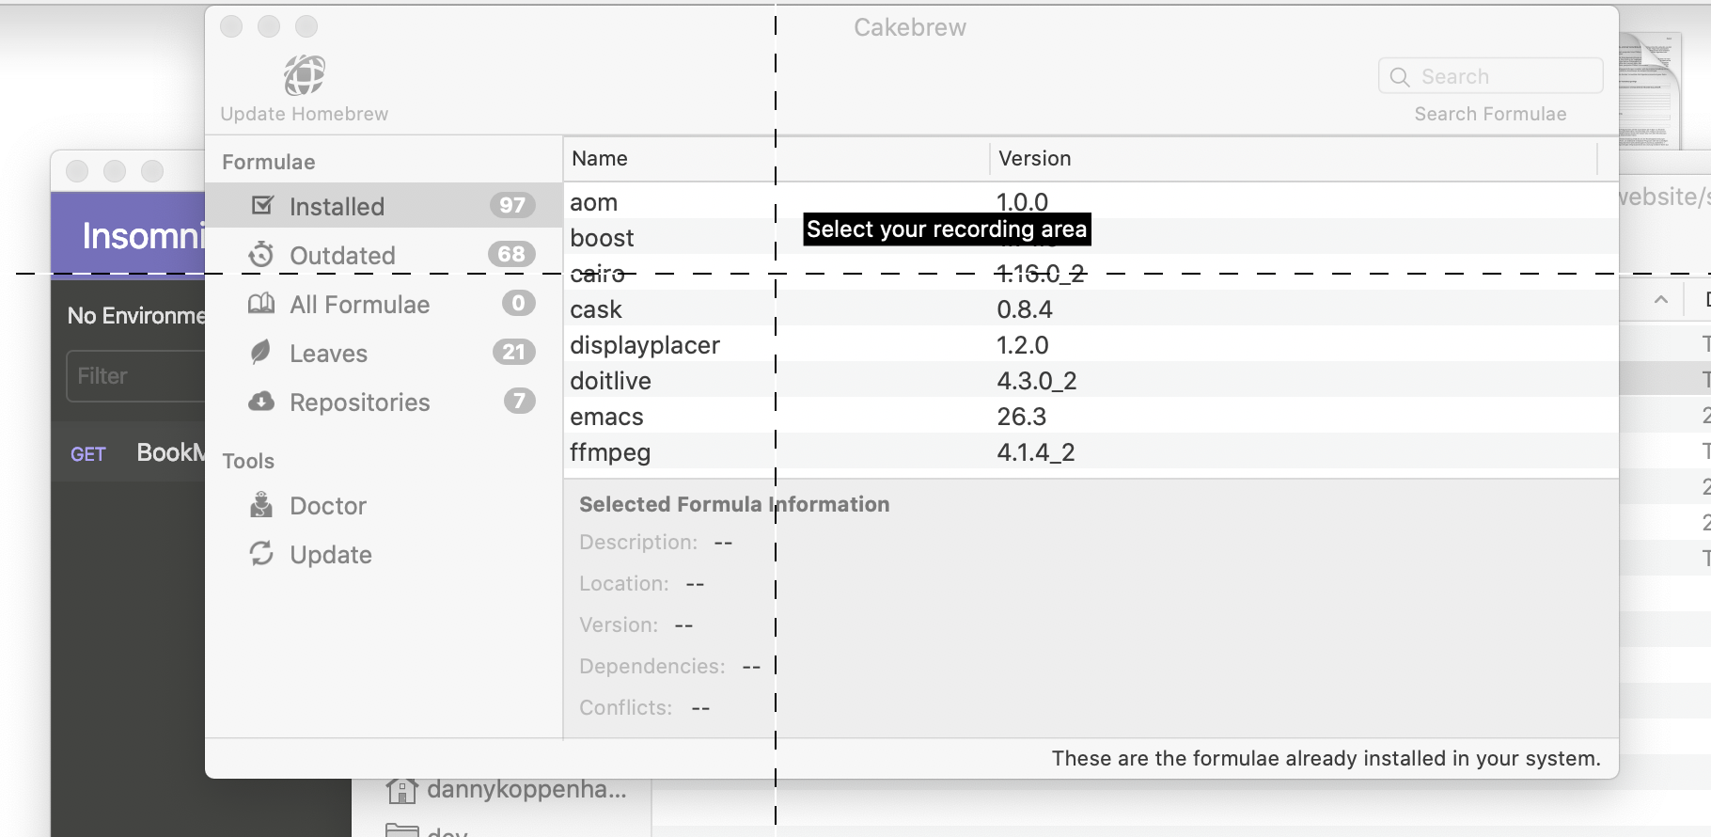This screenshot has height=837, width=1711.
Task: Select the emacs formula row
Action: coord(1091,416)
